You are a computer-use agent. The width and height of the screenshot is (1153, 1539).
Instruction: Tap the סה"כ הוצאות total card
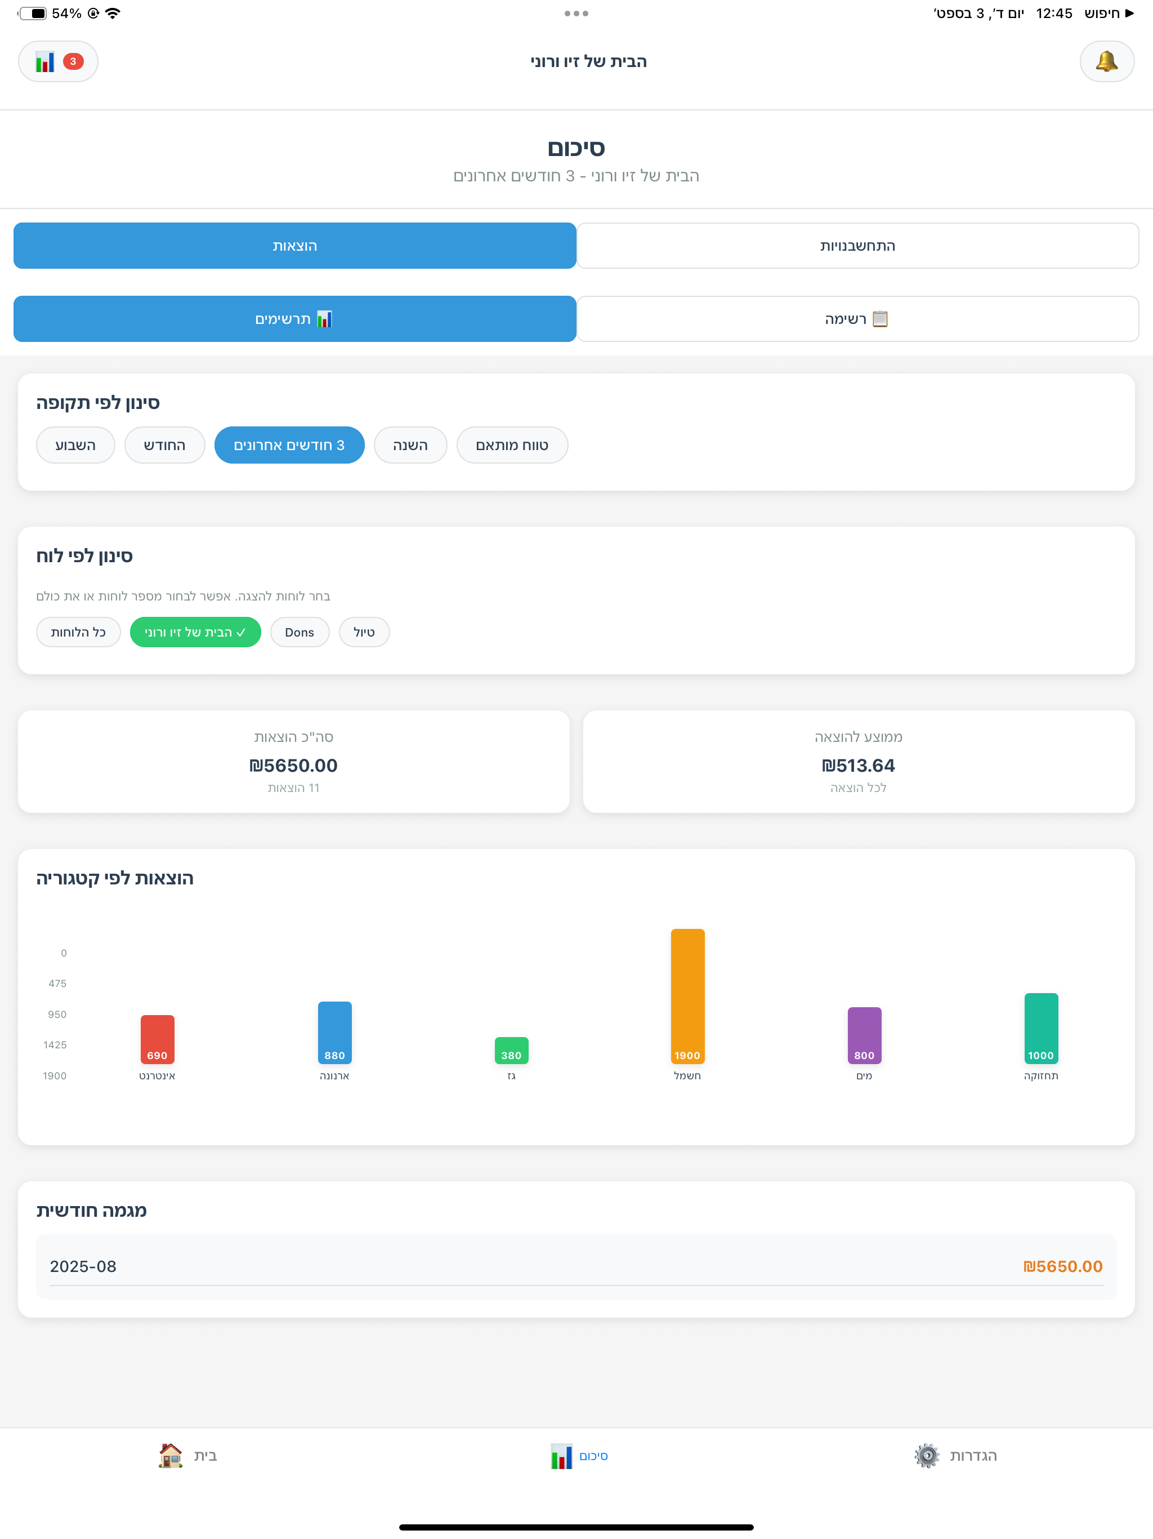click(x=293, y=761)
